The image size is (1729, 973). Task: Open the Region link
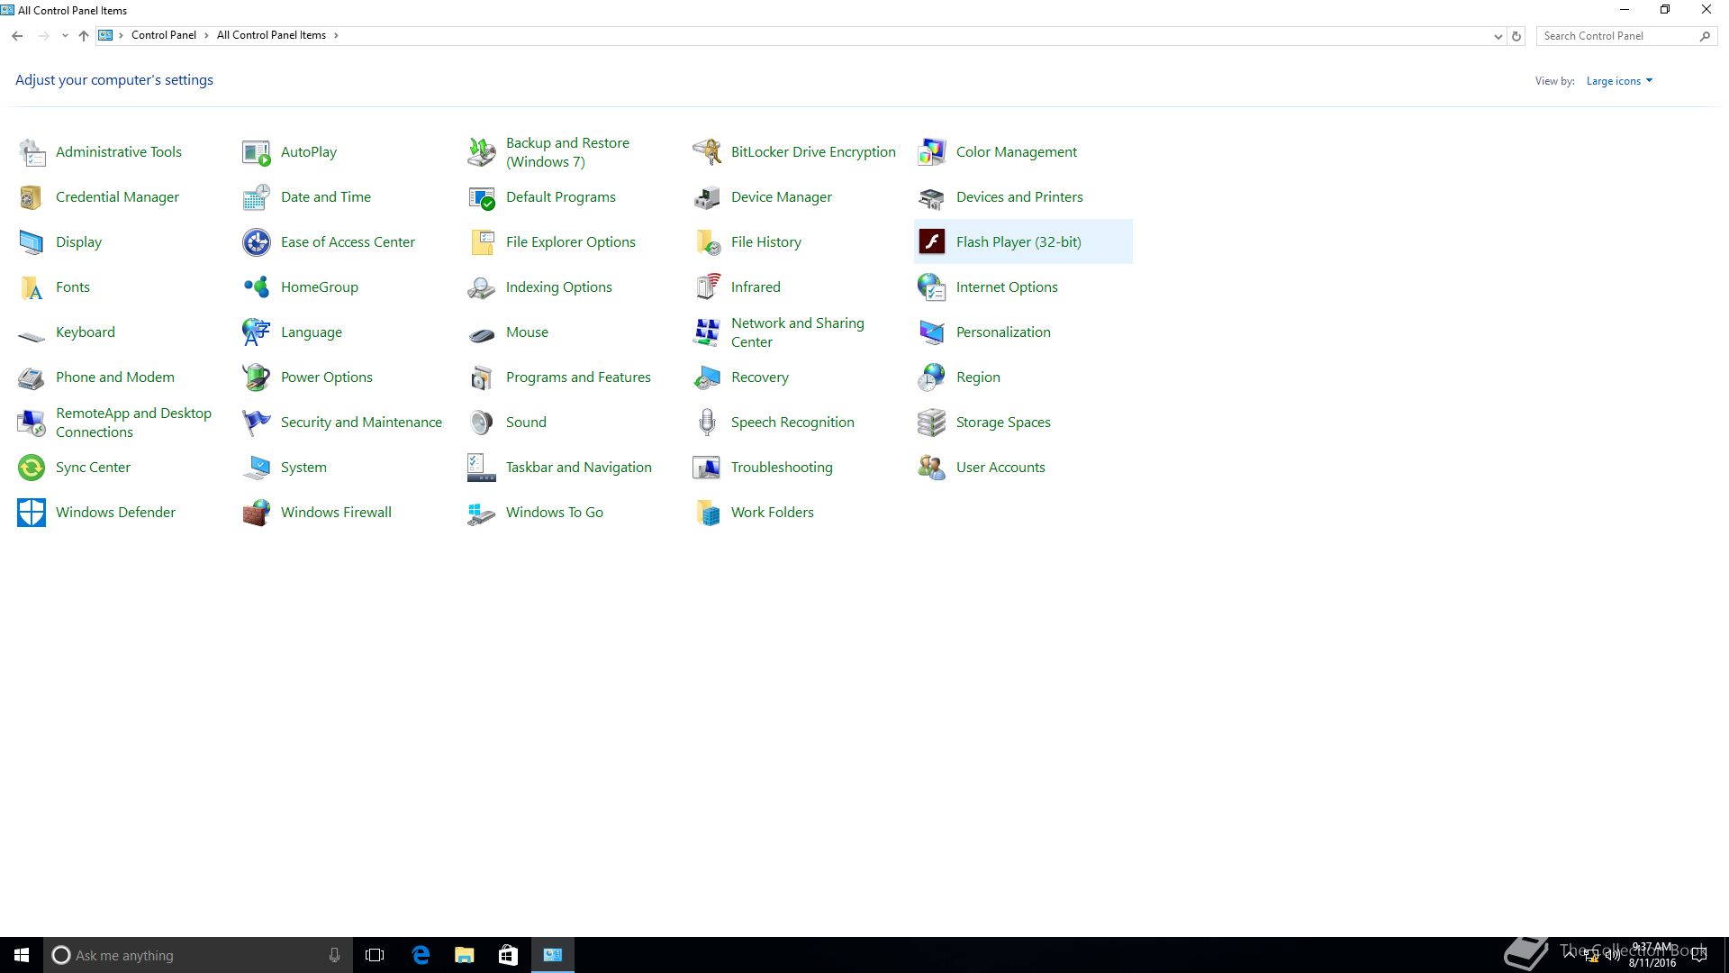point(978,377)
